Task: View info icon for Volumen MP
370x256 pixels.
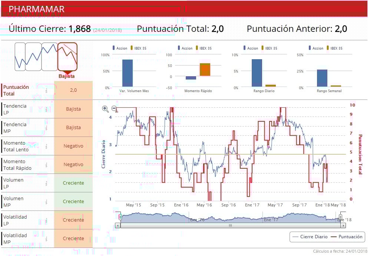Action: click(x=46, y=202)
